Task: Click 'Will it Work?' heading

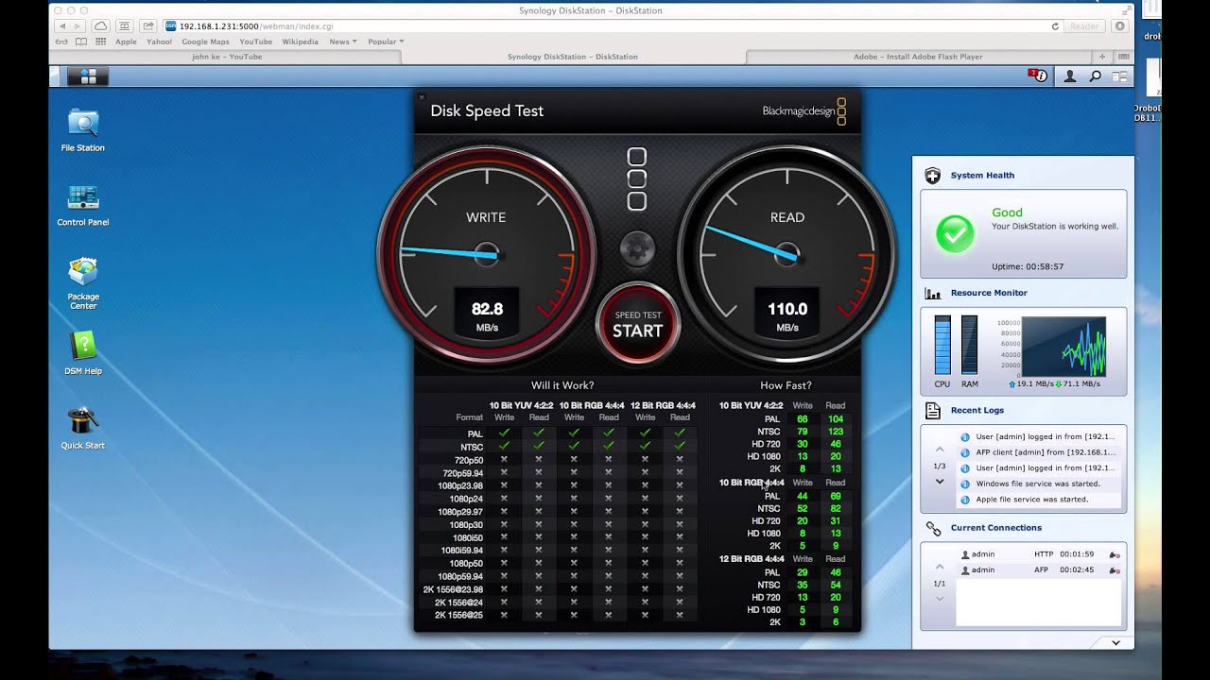Action: point(562,385)
